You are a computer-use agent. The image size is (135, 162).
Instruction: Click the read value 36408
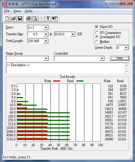coord(122,109)
